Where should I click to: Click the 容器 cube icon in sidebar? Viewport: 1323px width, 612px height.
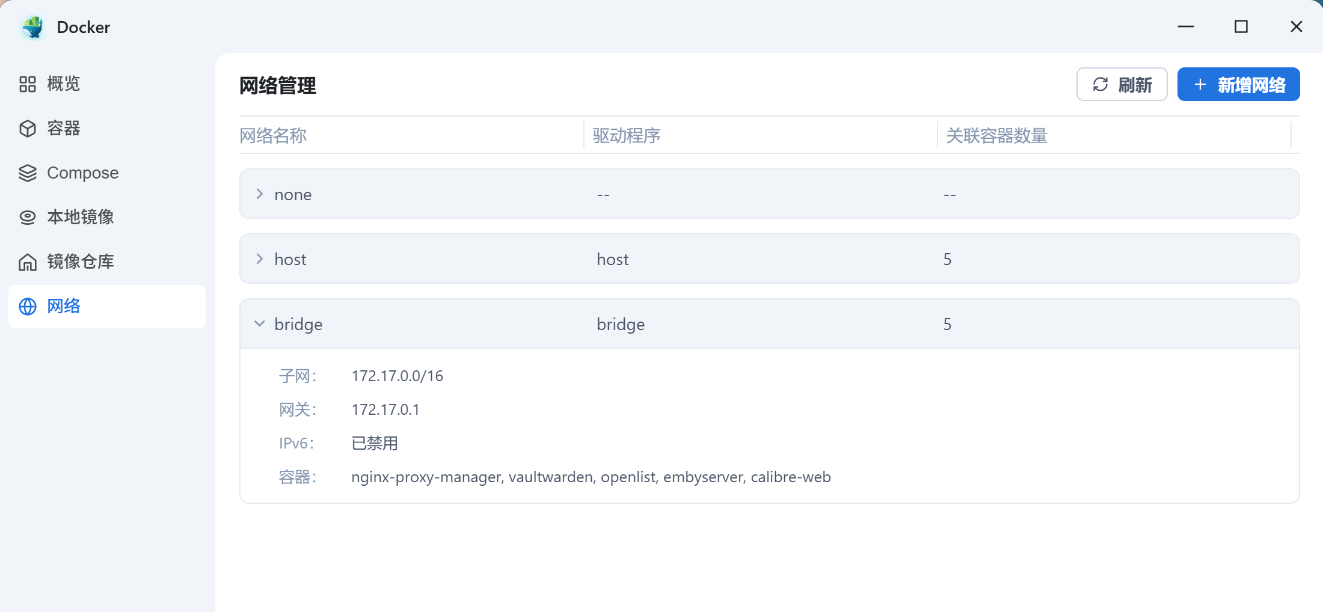28,129
